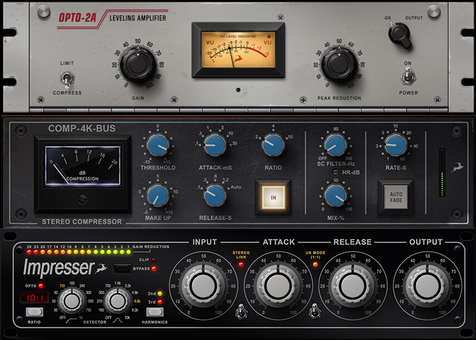Click the DETECTOR high-pass frequency knob
This screenshot has width=476, height=340.
(72, 301)
